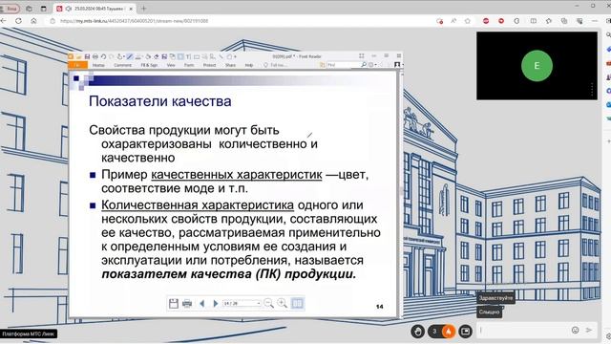Open the Fill & Sign tab in Foxit Reader
The image size is (611, 344).
coord(149,65)
